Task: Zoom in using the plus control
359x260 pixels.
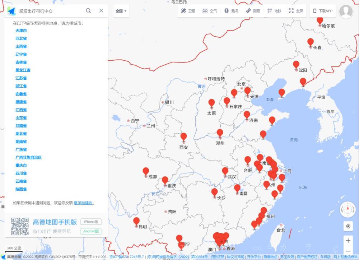Action: [x=348, y=240]
